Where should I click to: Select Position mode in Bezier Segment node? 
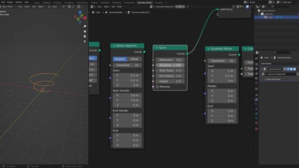click(120, 59)
